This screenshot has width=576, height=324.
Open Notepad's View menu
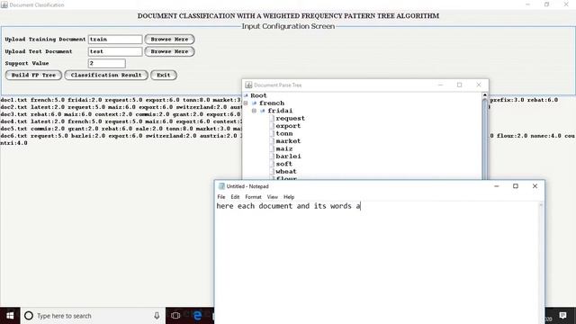click(x=272, y=197)
